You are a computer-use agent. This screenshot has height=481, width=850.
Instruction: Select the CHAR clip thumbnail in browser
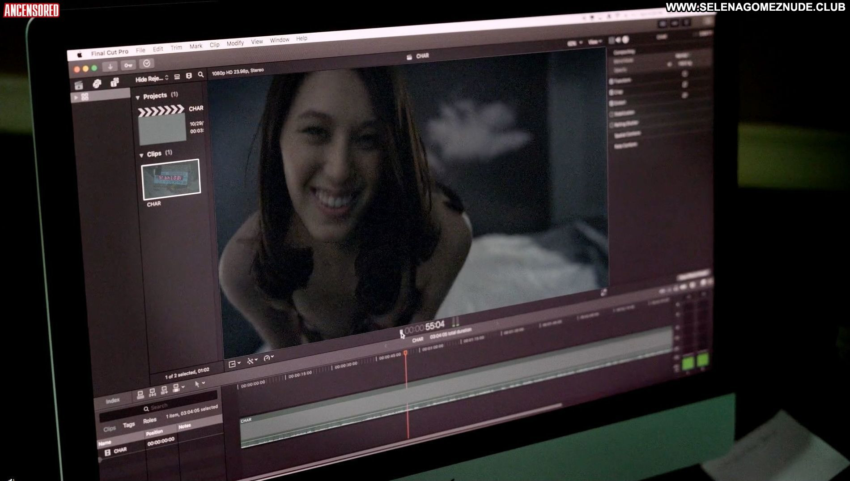pos(171,179)
